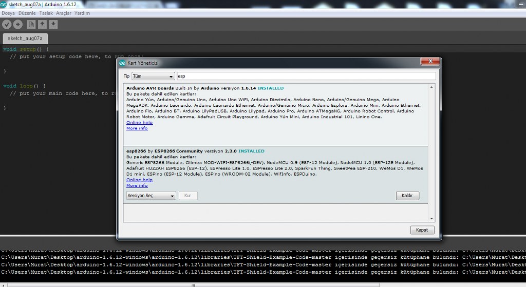Viewport: 526px width, 287px height.
Task: Open More info link for Arduino AVR Boards
Action: click(x=137, y=128)
